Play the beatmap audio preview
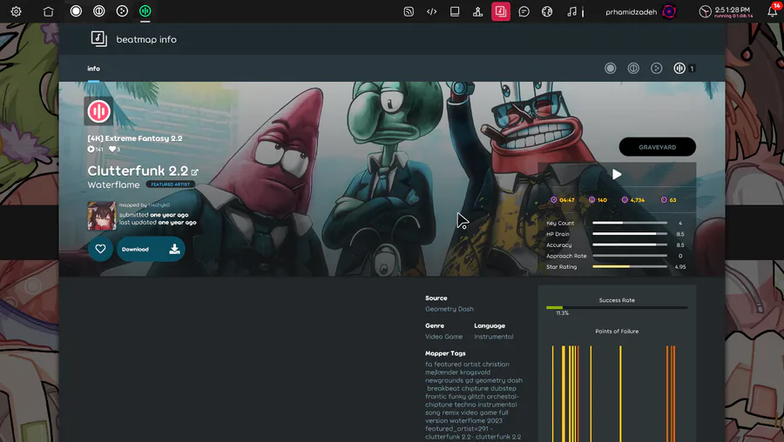This screenshot has height=442, width=784. click(x=617, y=174)
